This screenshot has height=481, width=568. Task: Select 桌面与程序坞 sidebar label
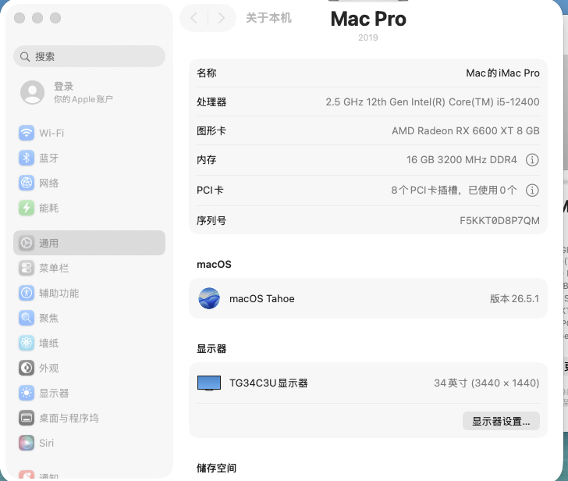click(69, 419)
